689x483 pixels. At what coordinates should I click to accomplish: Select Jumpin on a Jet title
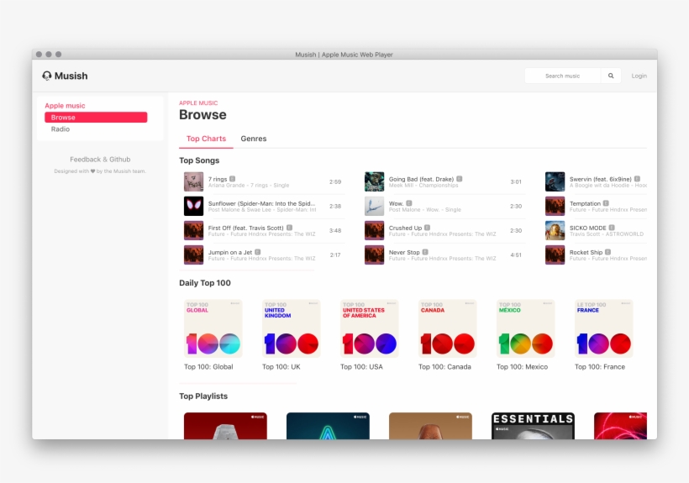[230, 253]
